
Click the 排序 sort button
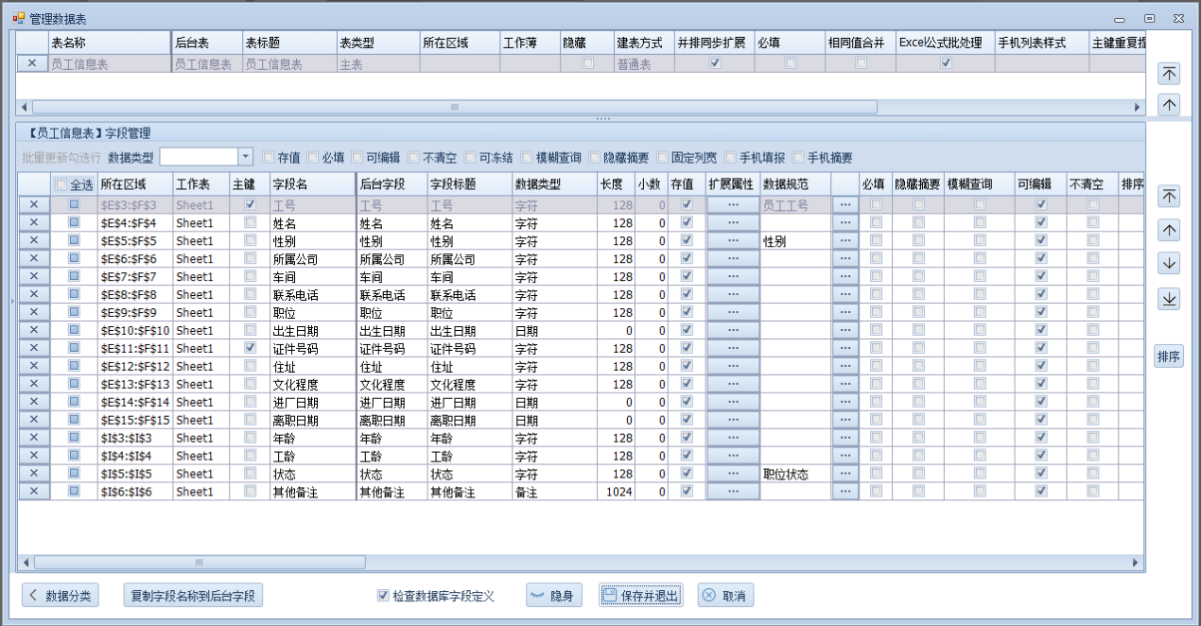tap(1169, 356)
